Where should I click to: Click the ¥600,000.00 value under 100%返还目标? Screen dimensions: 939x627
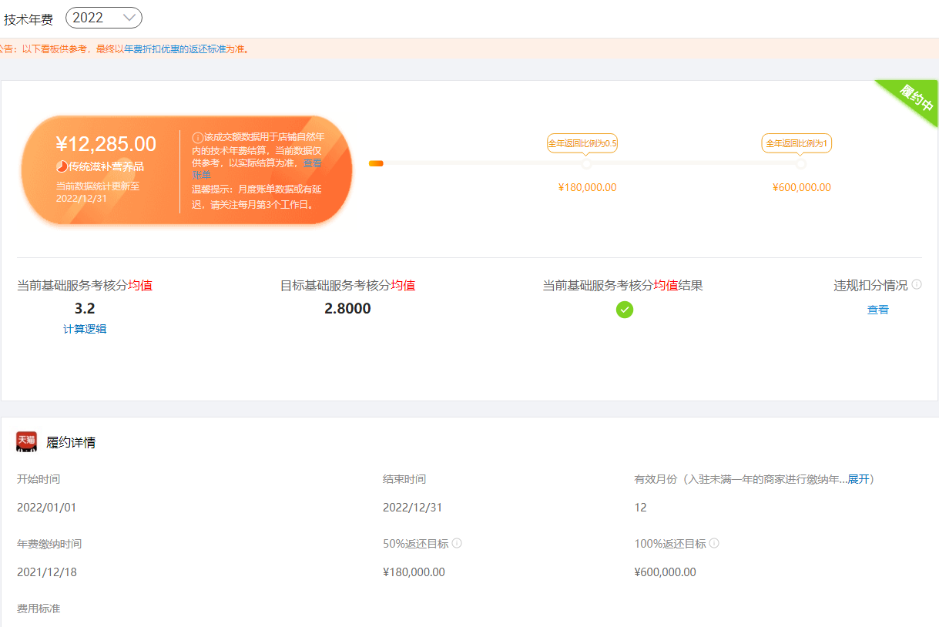[666, 572]
